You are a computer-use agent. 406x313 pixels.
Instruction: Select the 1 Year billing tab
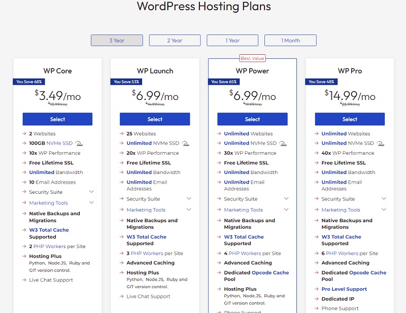[232, 41]
